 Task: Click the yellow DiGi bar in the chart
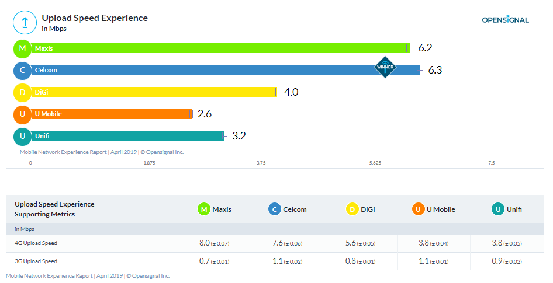coord(152,92)
